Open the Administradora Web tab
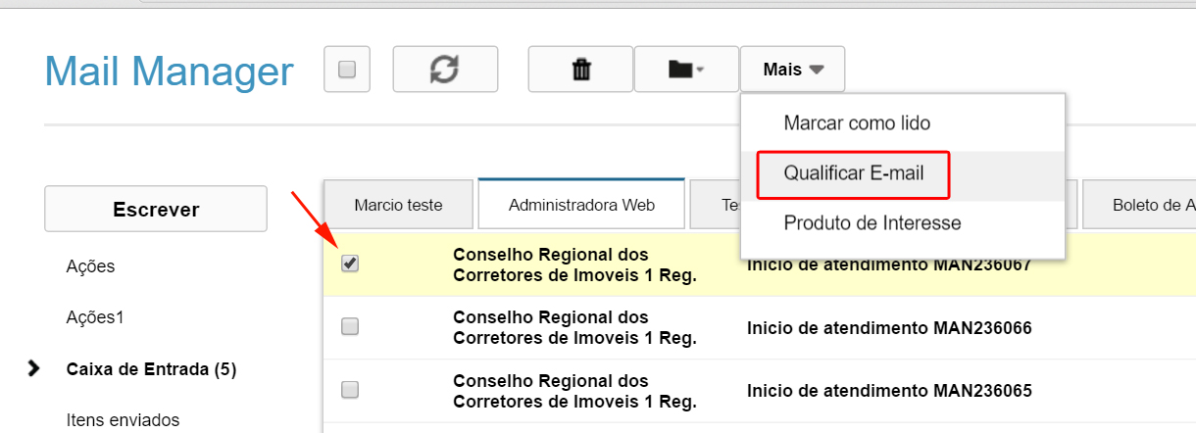The height and width of the screenshot is (433, 1196). pos(581,206)
